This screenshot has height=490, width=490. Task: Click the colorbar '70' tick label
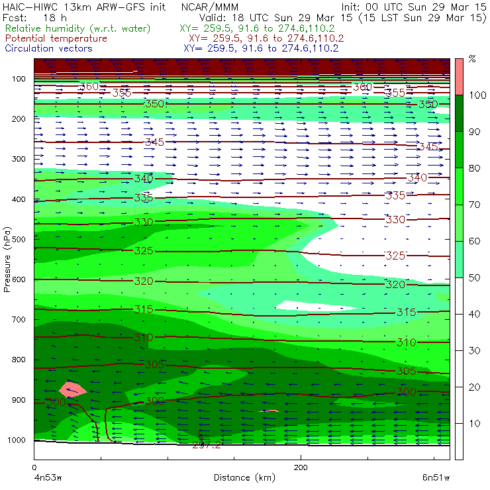(x=474, y=205)
